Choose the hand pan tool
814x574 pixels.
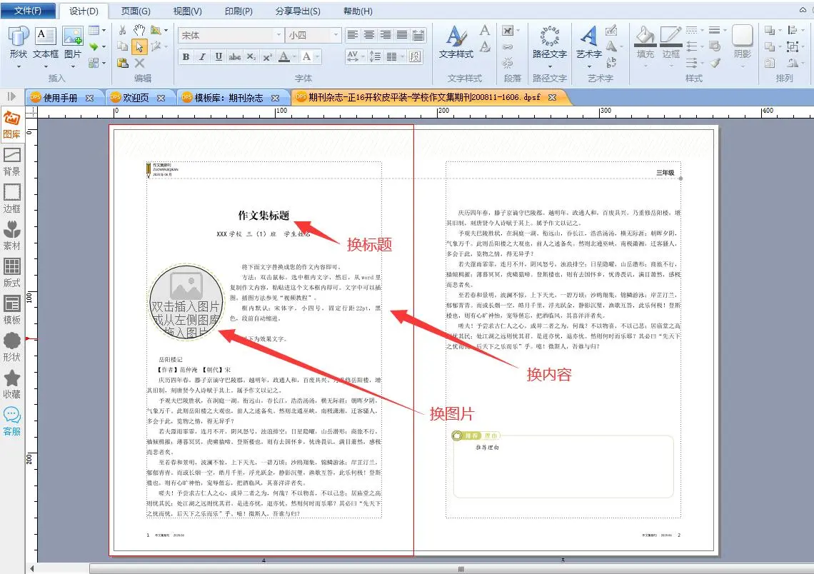coord(139,30)
